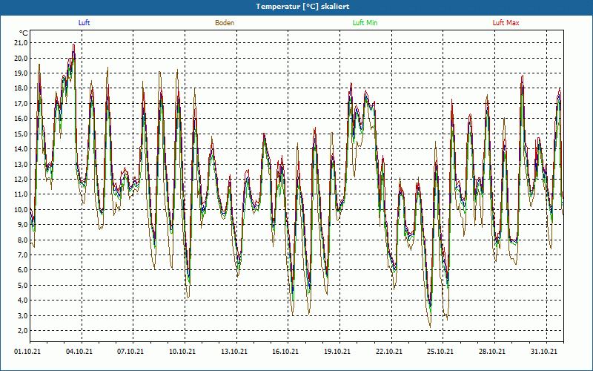Click the 8,0 y-axis value

coord(23,240)
